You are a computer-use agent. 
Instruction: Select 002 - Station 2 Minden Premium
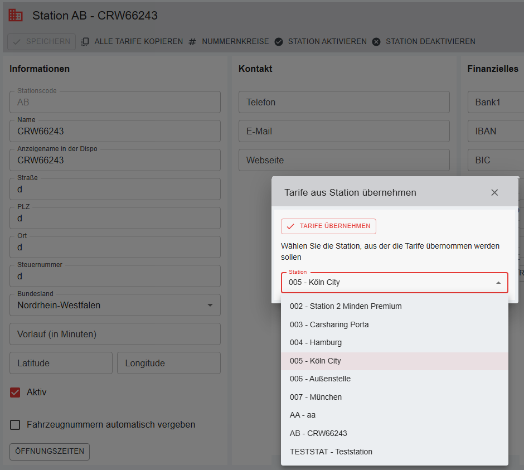coord(346,306)
